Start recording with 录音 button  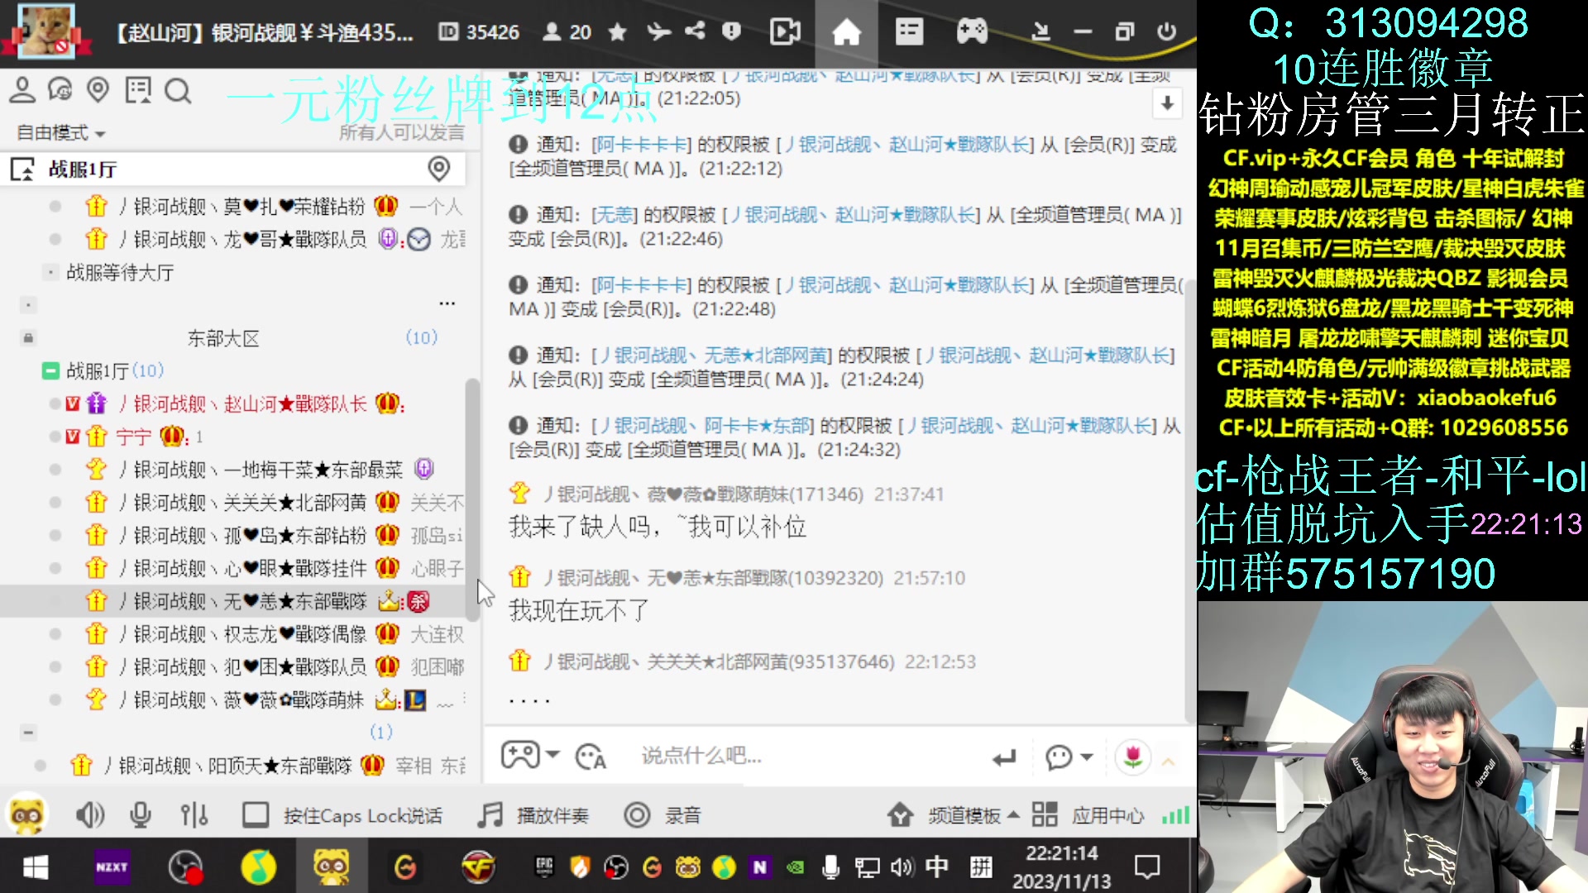[662, 815]
